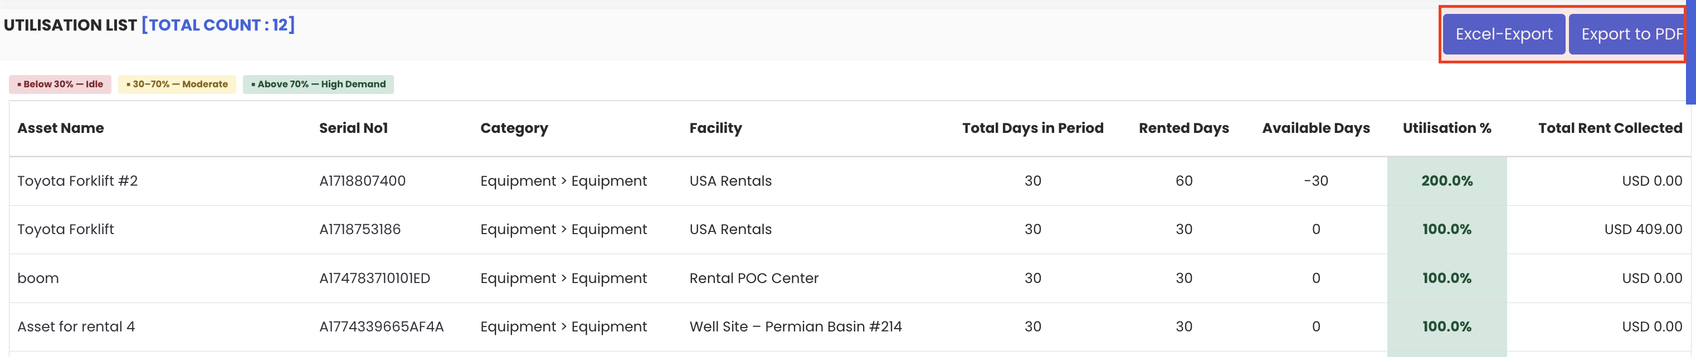Viewport: 1696px width, 357px height.
Task: Select the 30–70% Moderate legend badge
Action: (177, 84)
